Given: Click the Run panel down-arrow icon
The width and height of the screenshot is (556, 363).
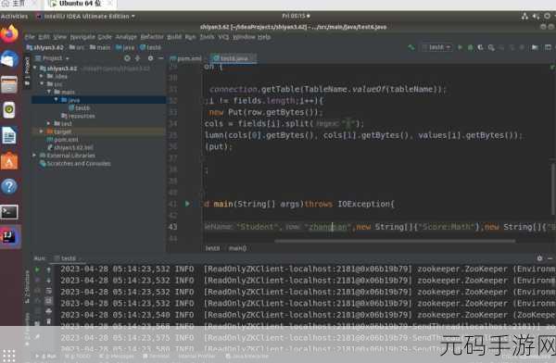Looking at the screenshot, I should pos(48,281).
